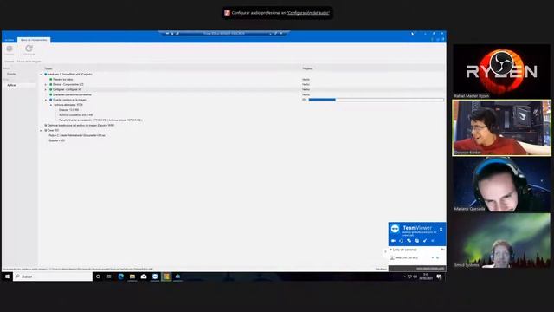
Task: Go to the Aplicar sidebar page
Action: (x=11, y=85)
